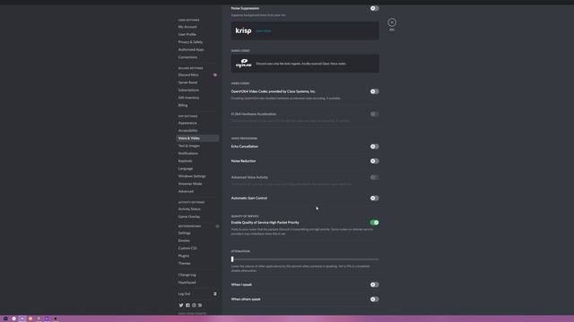
Task: Click the middle of the attenuation slider track
Action: pos(305,259)
